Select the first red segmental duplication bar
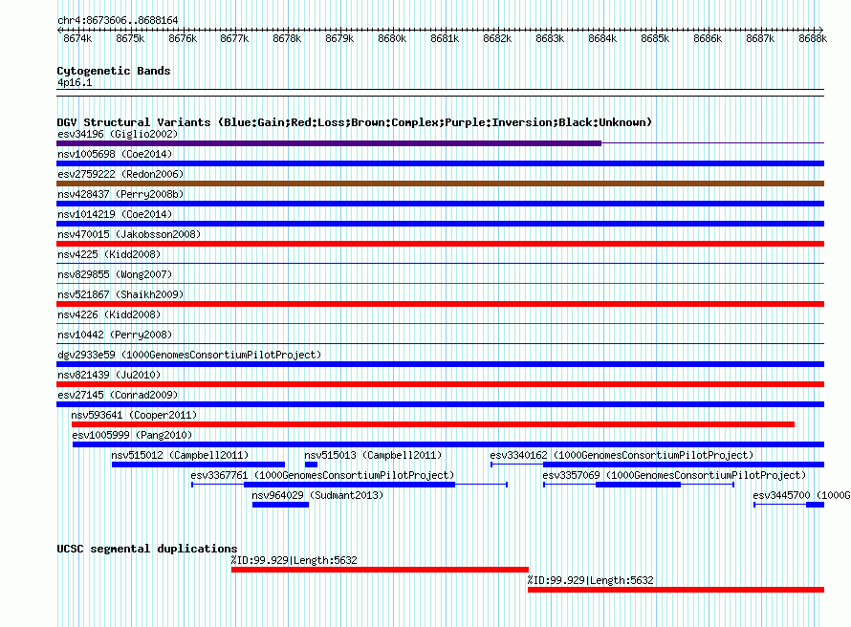This screenshot has height=627, width=851. point(380,570)
